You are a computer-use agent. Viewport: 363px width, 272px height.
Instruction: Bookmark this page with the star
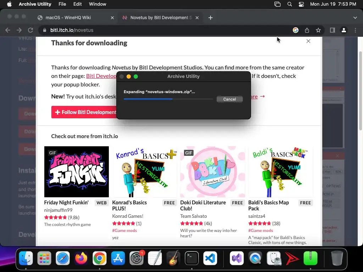(318, 30)
